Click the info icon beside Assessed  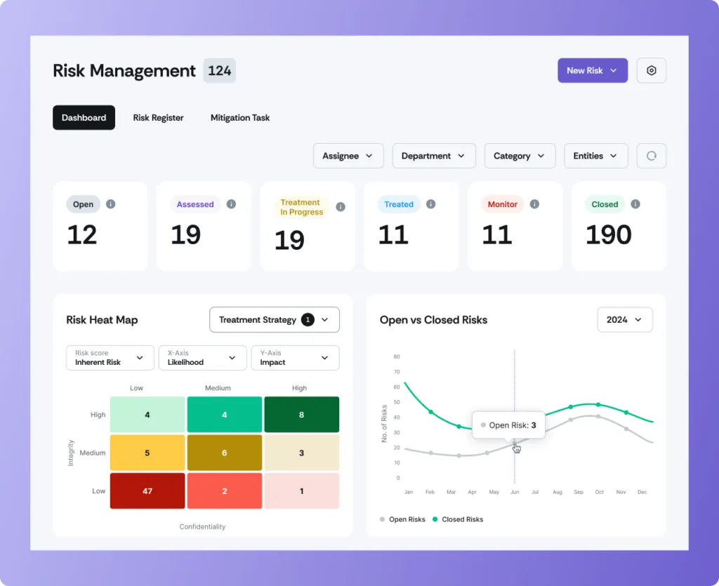231,204
